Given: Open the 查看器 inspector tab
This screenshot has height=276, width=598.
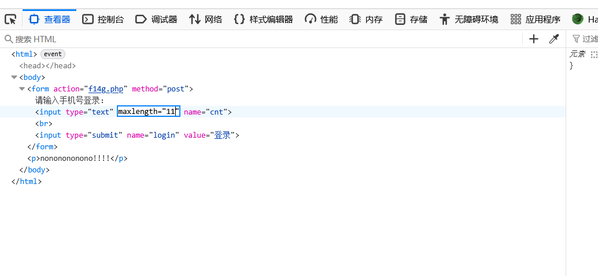Looking at the screenshot, I should [x=50, y=19].
